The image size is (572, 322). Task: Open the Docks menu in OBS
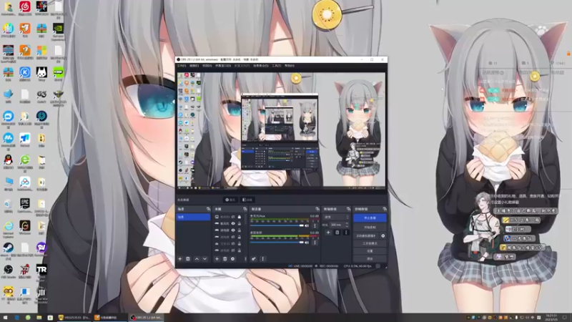(223, 66)
